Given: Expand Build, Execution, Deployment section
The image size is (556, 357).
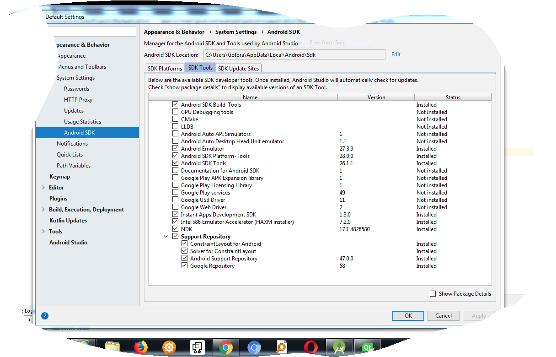Looking at the screenshot, I should (x=43, y=210).
